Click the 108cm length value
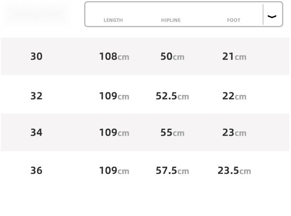The image size is (291, 216). 114,57
